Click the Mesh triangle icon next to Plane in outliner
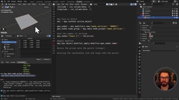Screen dimensions: 179x100 pyautogui.click(x=153, y=17)
